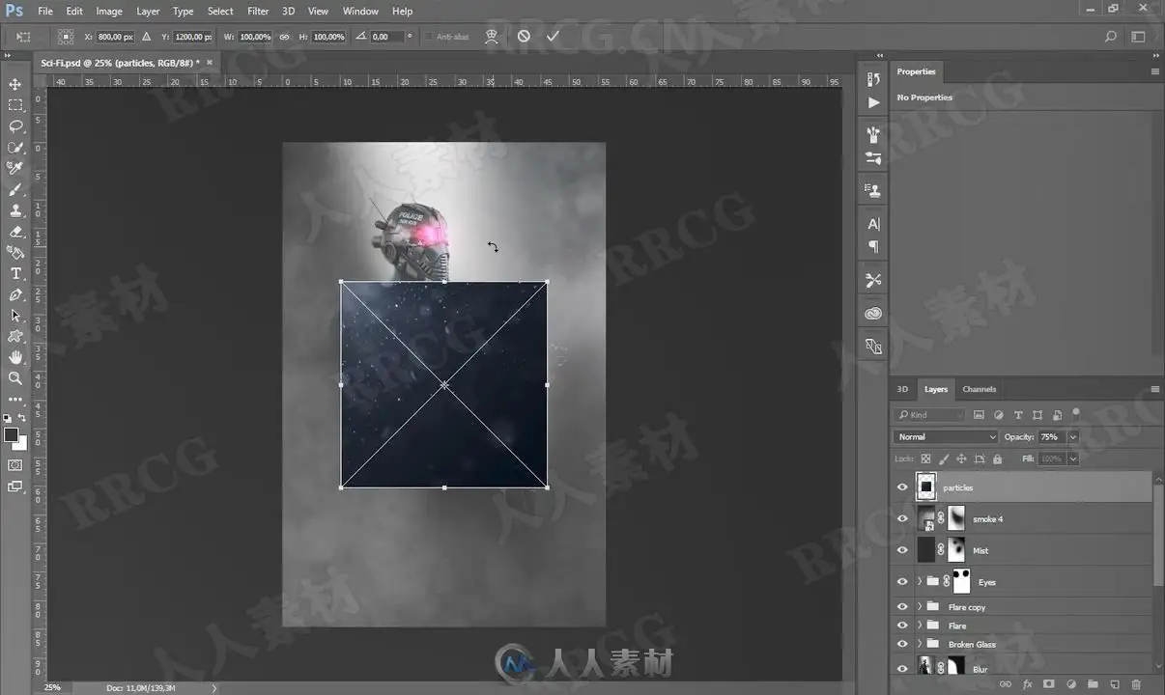1165x695 pixels.
Task: Enable Quick Mask mode
Action: 15,465
